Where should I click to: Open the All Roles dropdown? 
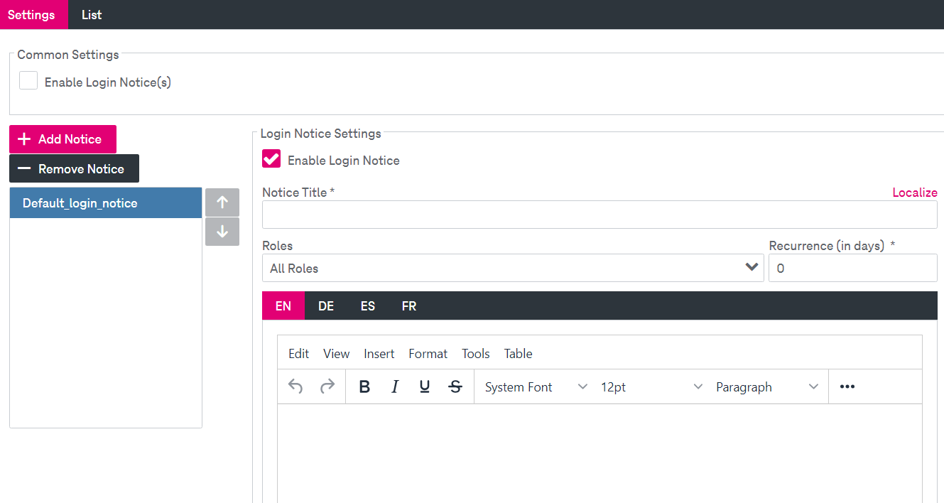point(513,268)
